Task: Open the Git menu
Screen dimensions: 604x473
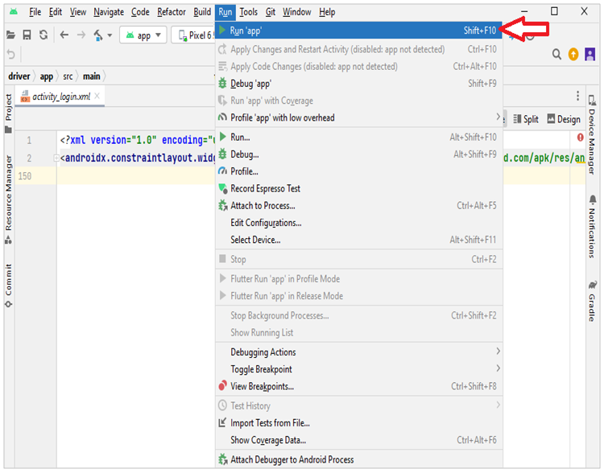Action: [271, 12]
